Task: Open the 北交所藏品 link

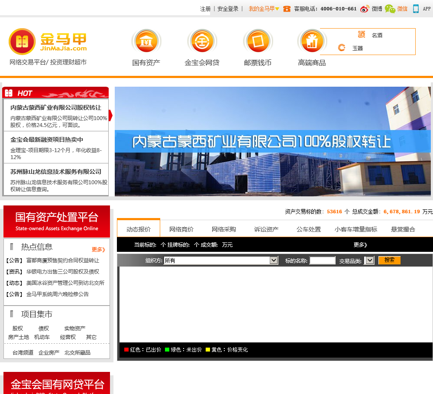Action: [78, 352]
